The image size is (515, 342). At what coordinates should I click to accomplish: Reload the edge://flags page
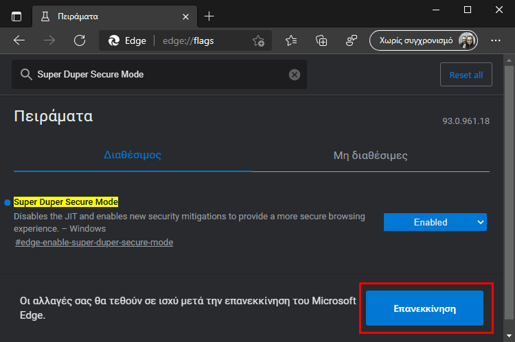80,40
